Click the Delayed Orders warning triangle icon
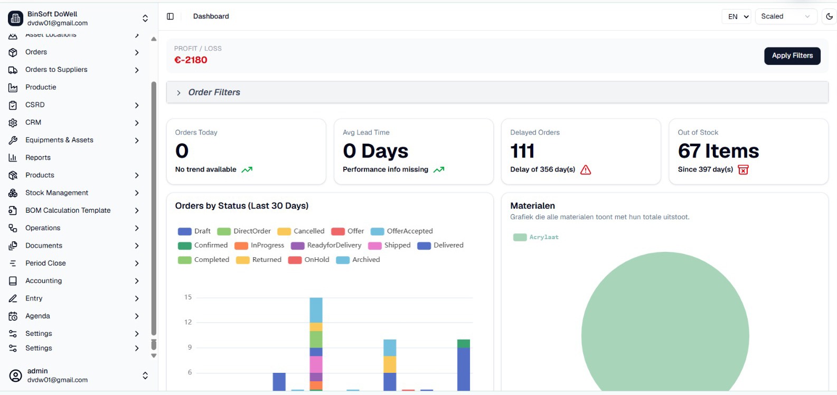 pos(586,170)
